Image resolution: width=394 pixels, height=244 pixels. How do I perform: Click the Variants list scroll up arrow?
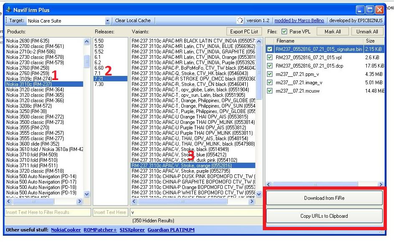(x=259, y=41)
